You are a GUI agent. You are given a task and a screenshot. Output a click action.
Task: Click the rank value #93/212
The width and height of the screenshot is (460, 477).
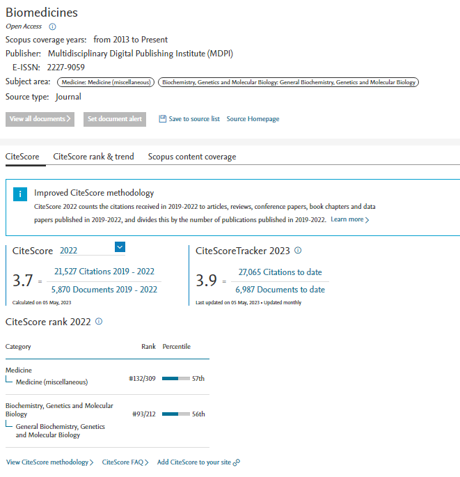pyautogui.click(x=144, y=414)
